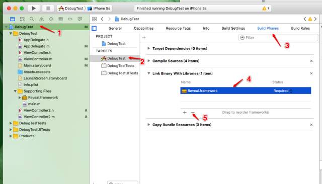The width and height of the screenshot is (322, 184).
Task: Select the DebugTestTests target
Action: coord(118,66)
